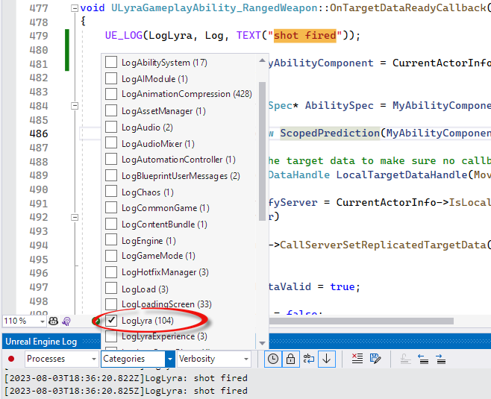Click line number 486 in the gutter
Viewport: 491px width, 399px height.
(39, 134)
